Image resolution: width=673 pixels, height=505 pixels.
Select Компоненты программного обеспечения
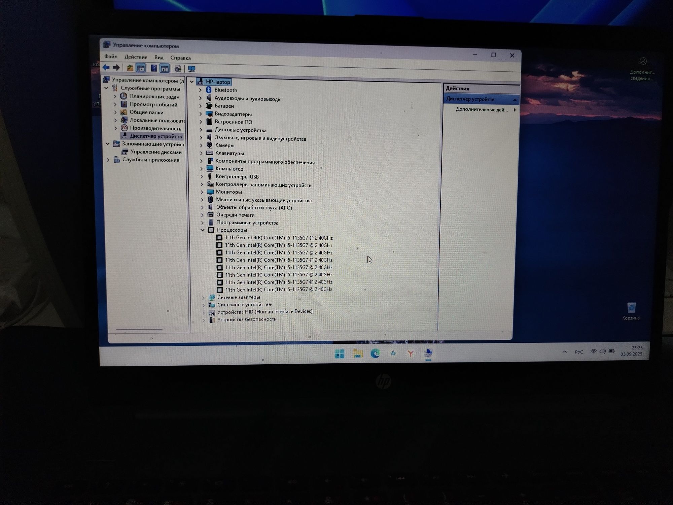pyautogui.click(x=265, y=162)
